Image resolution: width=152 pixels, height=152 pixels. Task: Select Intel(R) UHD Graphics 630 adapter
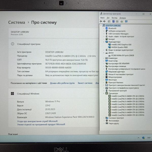point(121,45)
